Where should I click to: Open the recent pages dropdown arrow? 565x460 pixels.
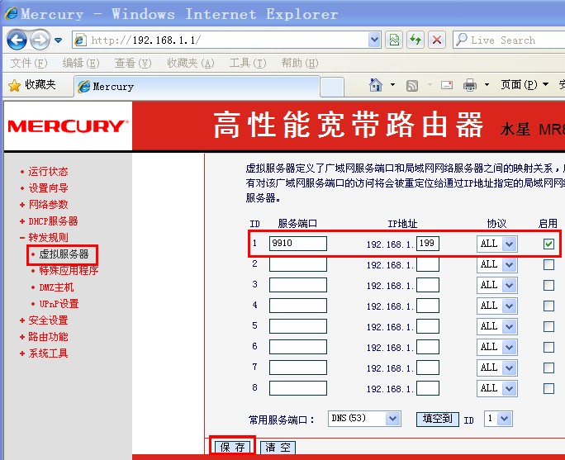[59, 40]
